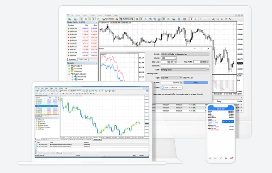Select candlestick chart icon on monitor toolbar
Viewport: 272px width, 173px height.
pyautogui.click(x=142, y=19)
